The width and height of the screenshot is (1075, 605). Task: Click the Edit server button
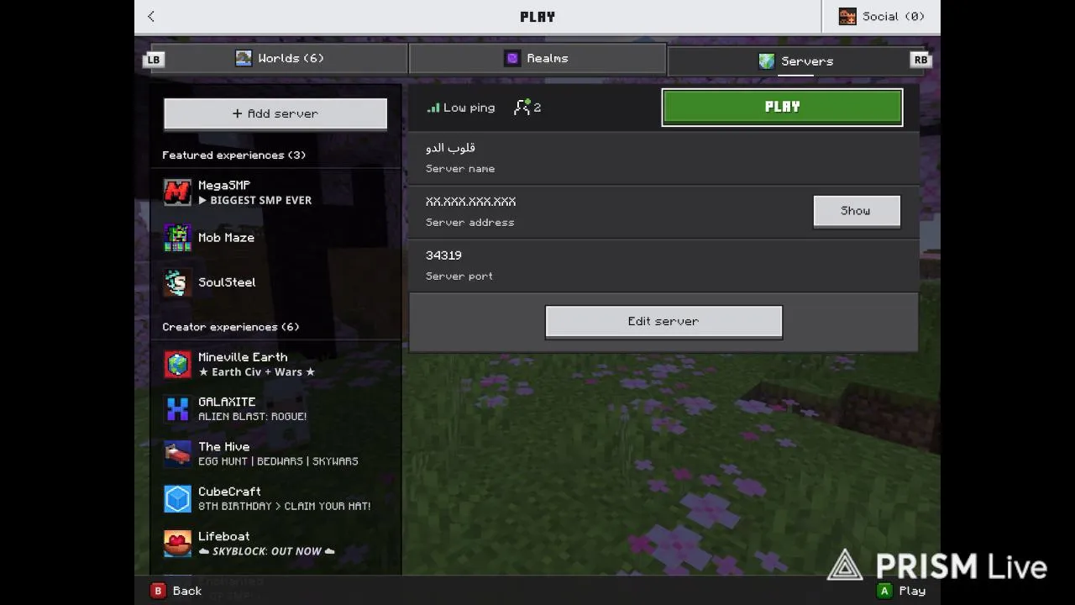click(x=663, y=322)
